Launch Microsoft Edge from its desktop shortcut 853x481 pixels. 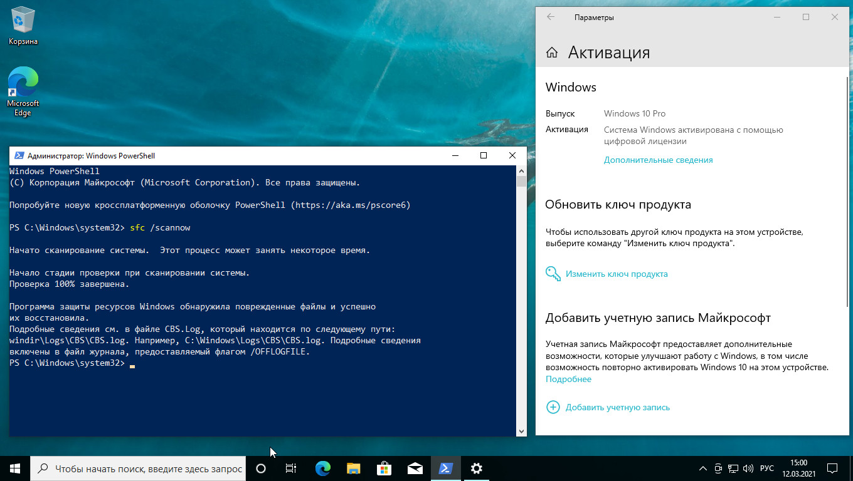[23, 92]
